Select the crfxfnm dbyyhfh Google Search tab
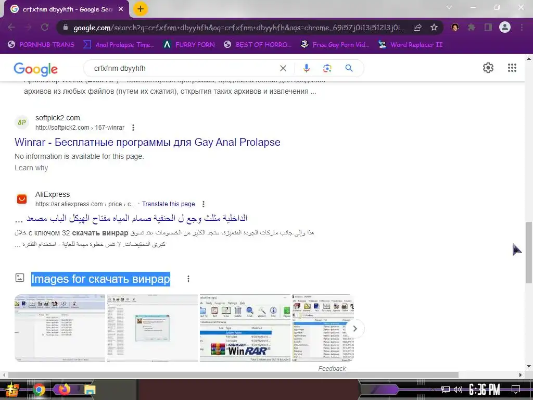Image resolution: width=533 pixels, height=400 pixels. pyautogui.click(x=67, y=9)
